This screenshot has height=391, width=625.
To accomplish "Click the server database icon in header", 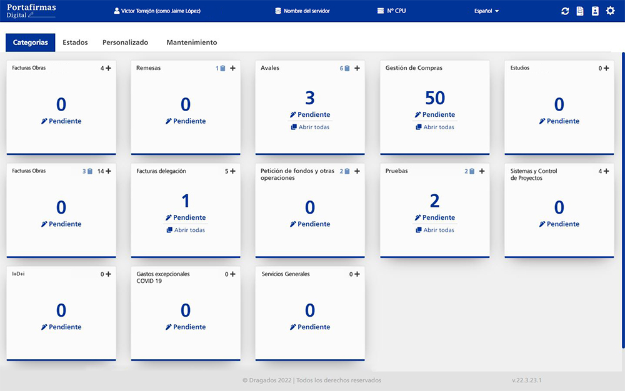I will [278, 11].
